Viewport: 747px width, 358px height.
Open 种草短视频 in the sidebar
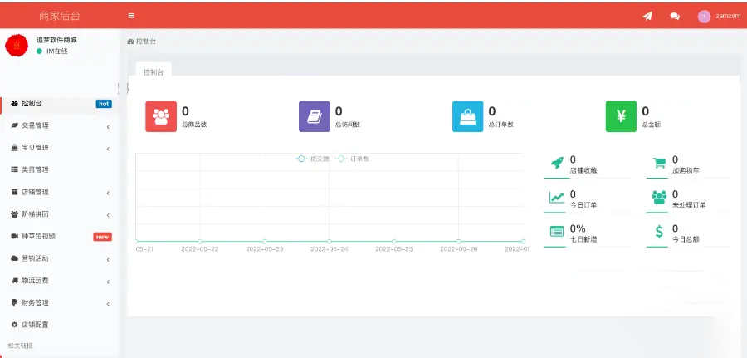coord(38,236)
